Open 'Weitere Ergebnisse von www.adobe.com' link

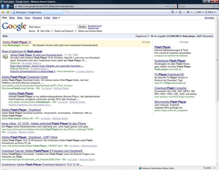click(x=30, y=105)
